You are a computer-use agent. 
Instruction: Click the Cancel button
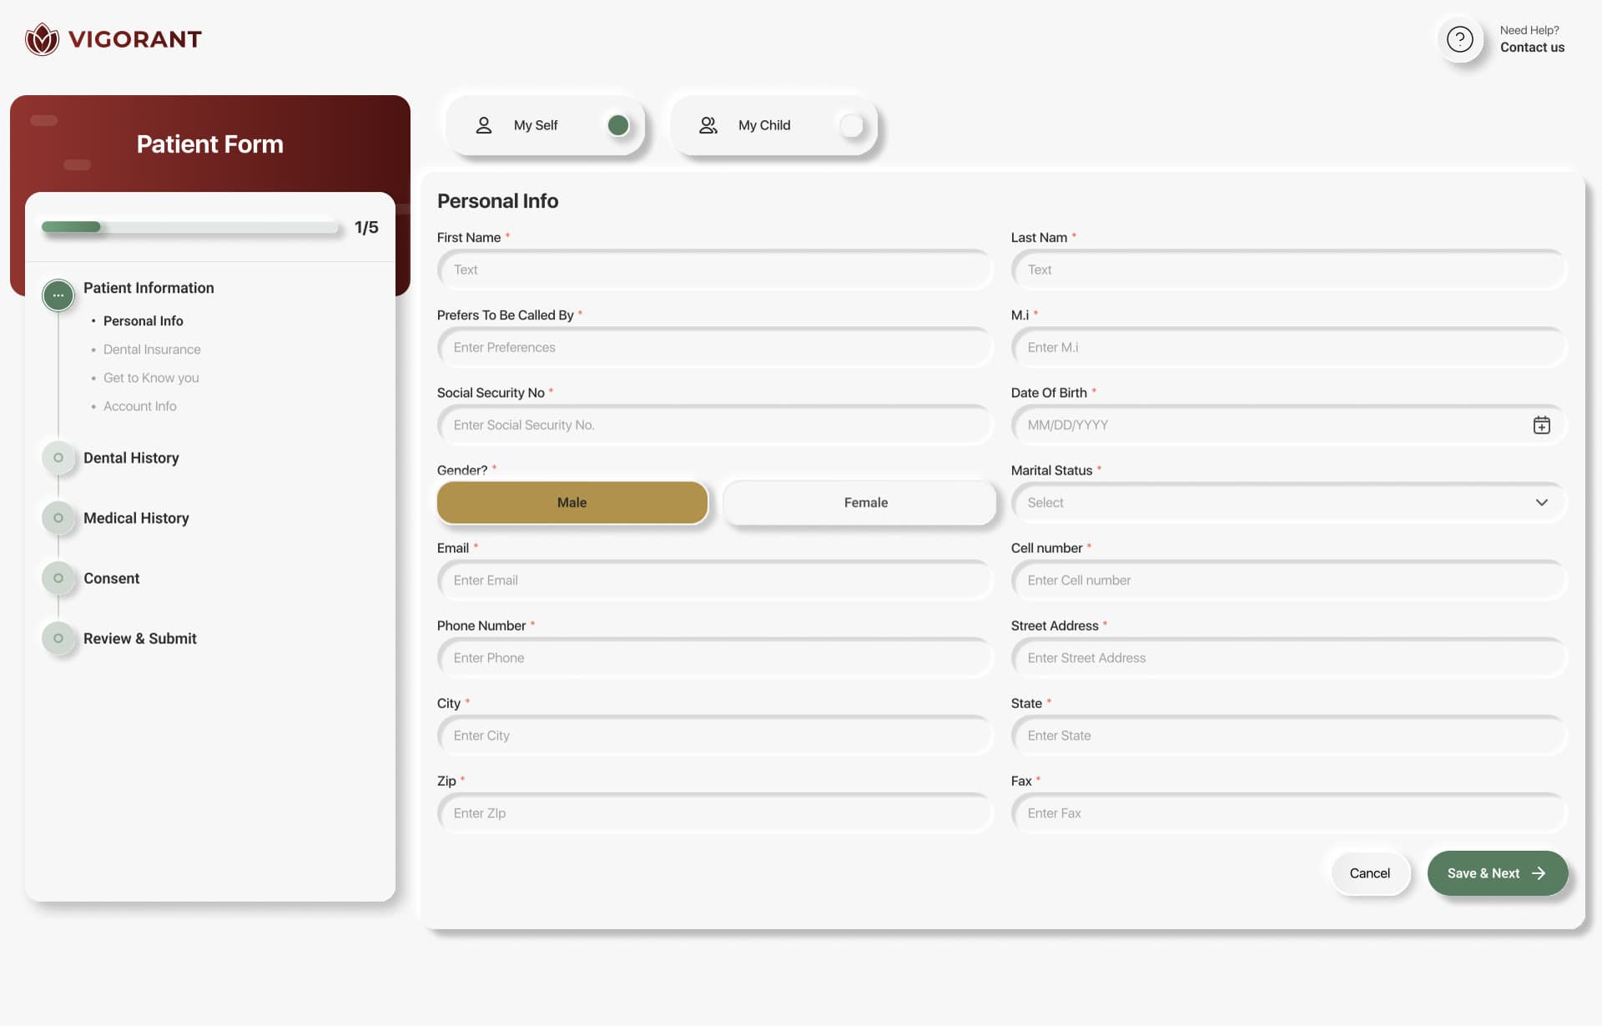[1370, 873]
